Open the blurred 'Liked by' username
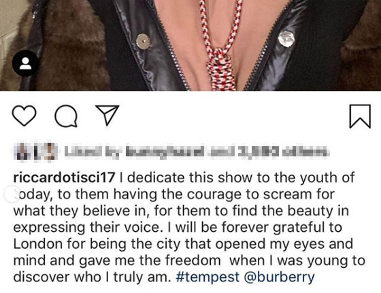 pos(165,152)
